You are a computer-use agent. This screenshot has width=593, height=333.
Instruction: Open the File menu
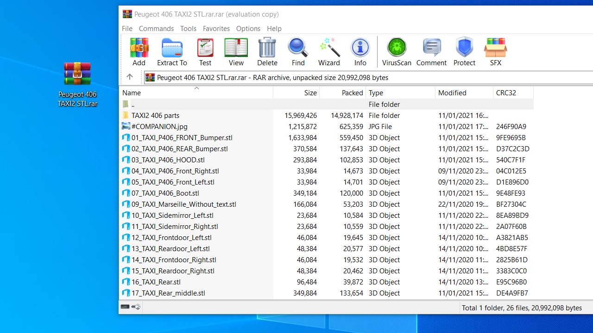[x=127, y=28]
